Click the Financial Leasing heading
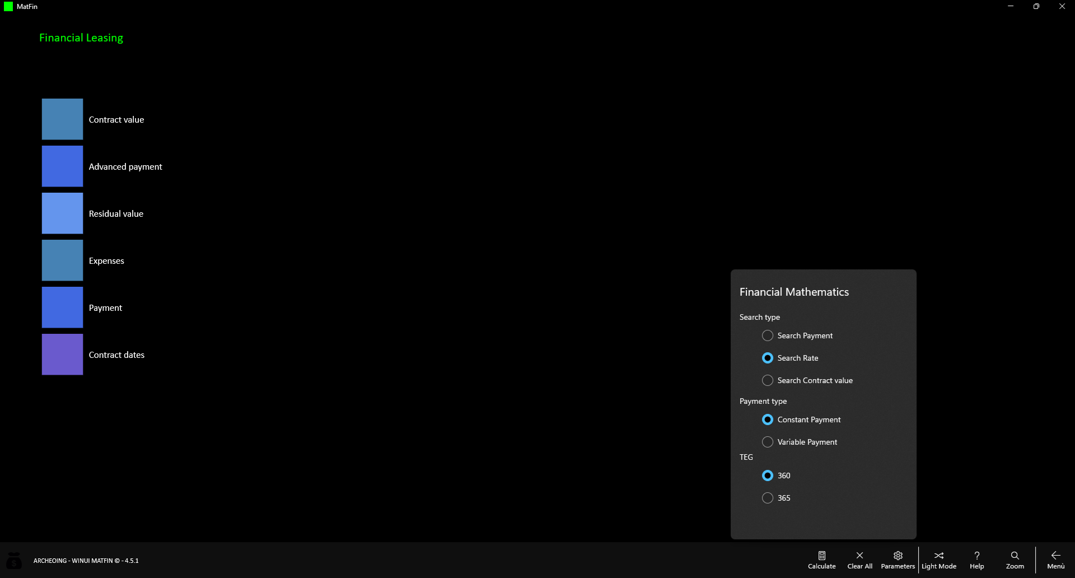 (81, 38)
